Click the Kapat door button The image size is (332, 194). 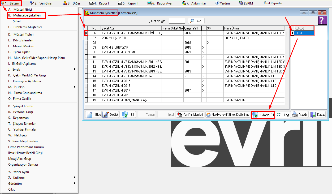[317, 115]
